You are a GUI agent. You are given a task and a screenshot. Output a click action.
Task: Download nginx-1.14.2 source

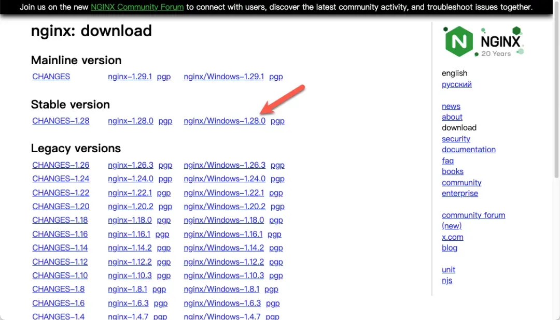point(130,248)
